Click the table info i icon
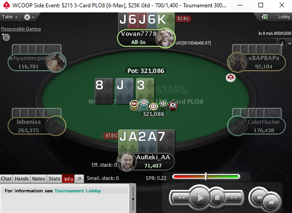292x213 pixels. click(282, 43)
